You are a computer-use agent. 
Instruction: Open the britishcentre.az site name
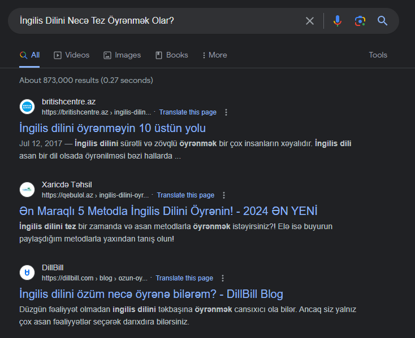(68, 102)
